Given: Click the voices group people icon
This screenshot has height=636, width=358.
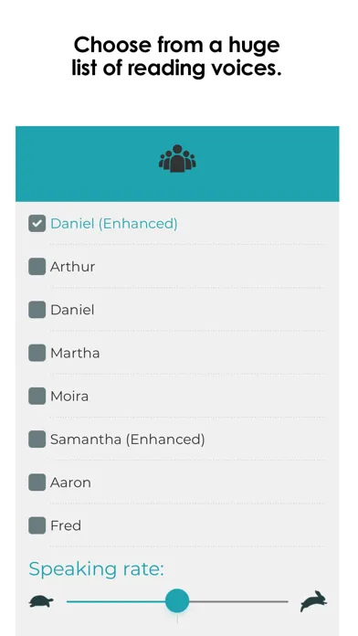Looking at the screenshot, I should pyautogui.click(x=177, y=159).
